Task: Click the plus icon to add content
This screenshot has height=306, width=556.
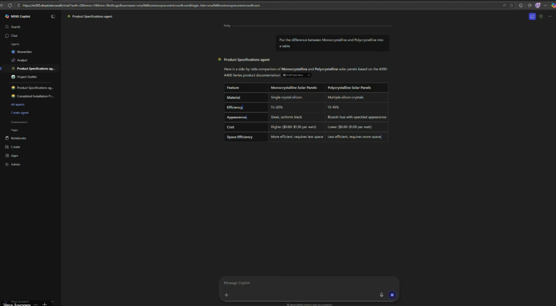Action: (226, 295)
